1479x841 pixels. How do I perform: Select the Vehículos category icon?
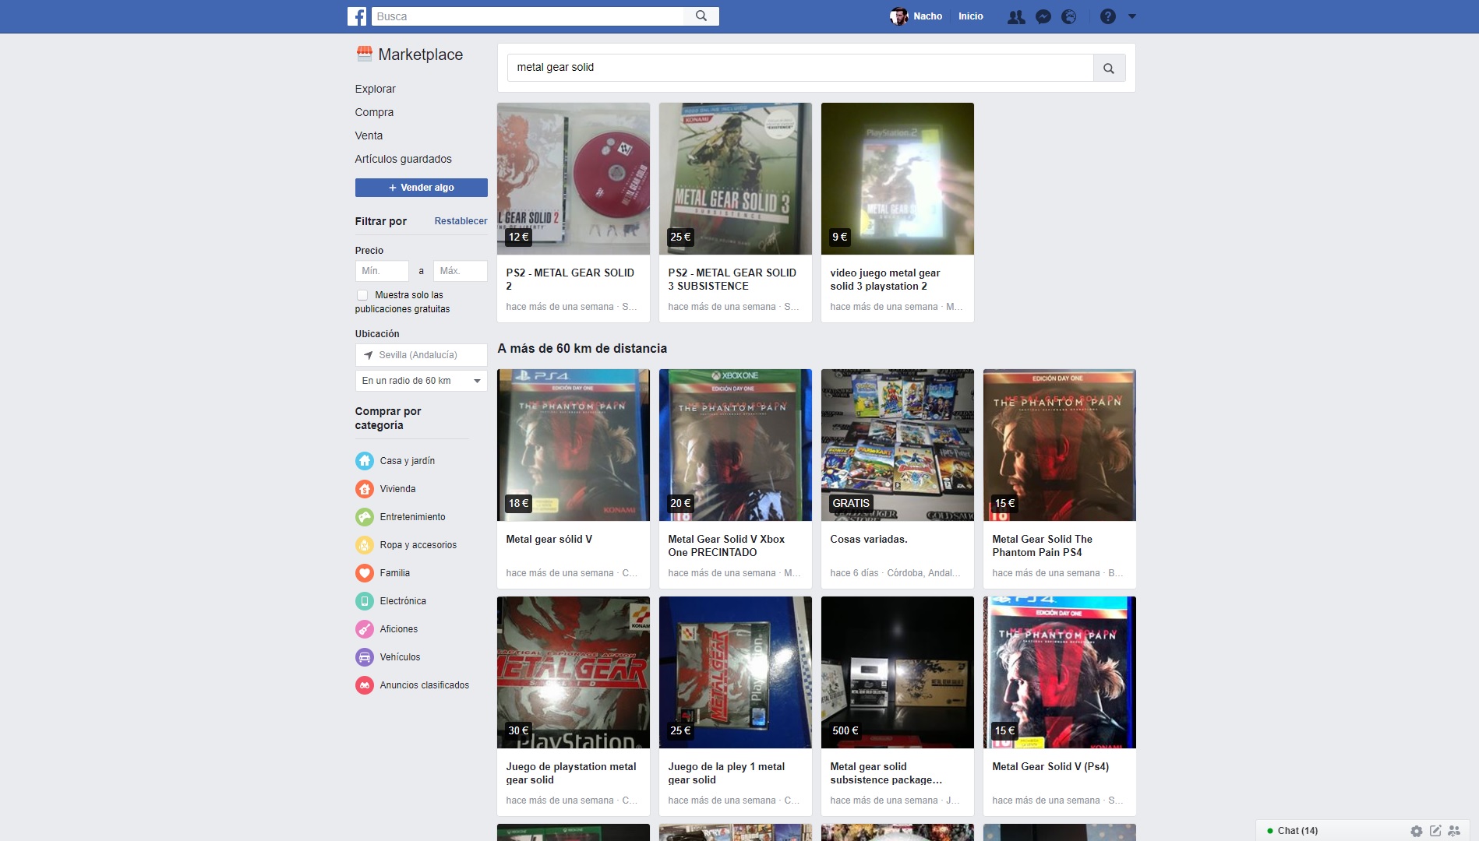pyautogui.click(x=365, y=657)
